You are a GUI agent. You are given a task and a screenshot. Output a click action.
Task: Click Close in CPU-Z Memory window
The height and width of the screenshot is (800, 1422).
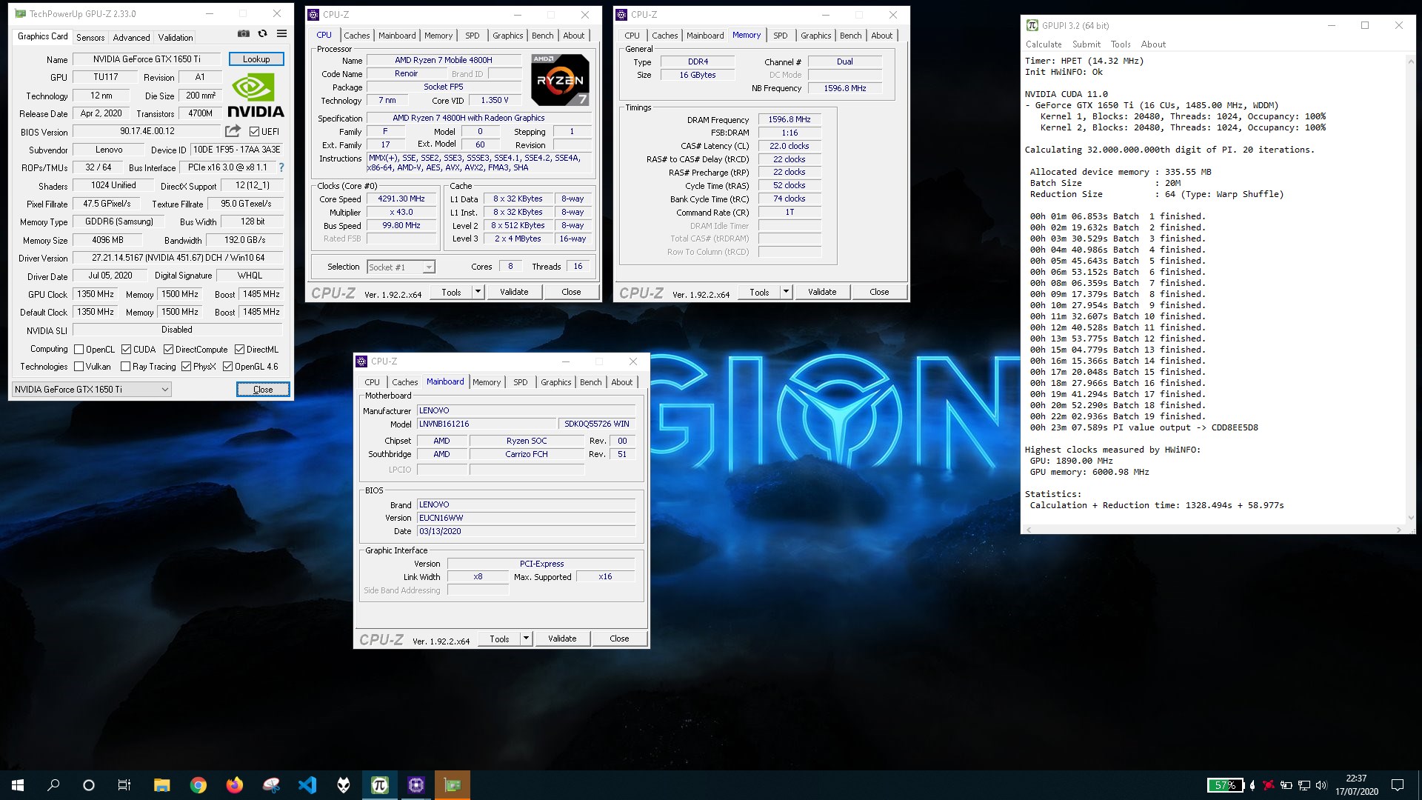coord(879,292)
